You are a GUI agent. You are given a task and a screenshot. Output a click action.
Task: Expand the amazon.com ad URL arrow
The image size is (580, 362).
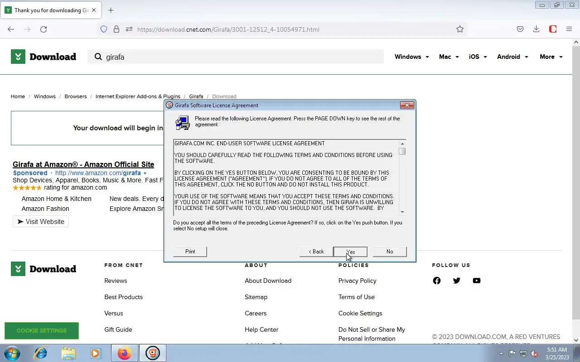click(145, 173)
